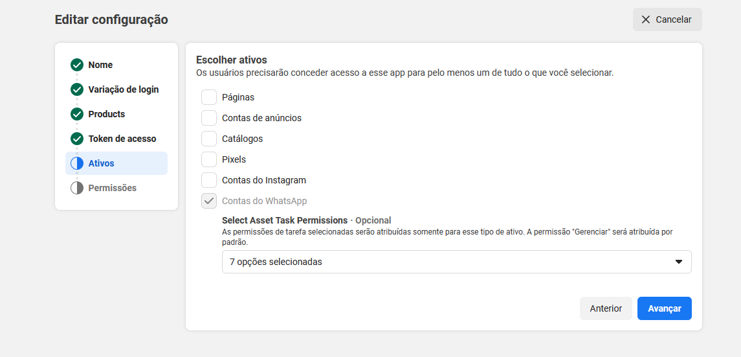Enable the Páginas checkbox
Viewport: 741px width, 357px height.
(209, 97)
